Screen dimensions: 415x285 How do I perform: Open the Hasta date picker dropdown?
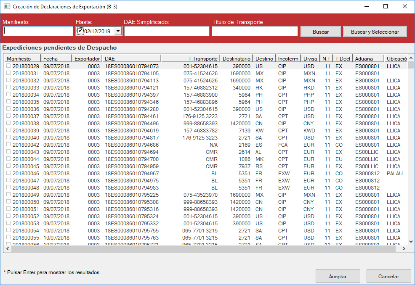(118, 31)
